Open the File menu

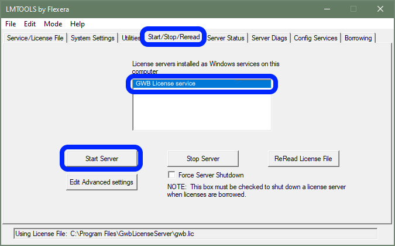coord(11,24)
